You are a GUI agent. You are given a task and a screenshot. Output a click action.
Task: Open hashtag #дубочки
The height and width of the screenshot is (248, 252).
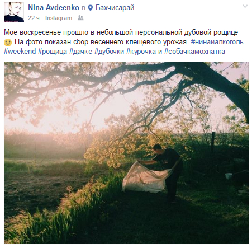(109, 52)
